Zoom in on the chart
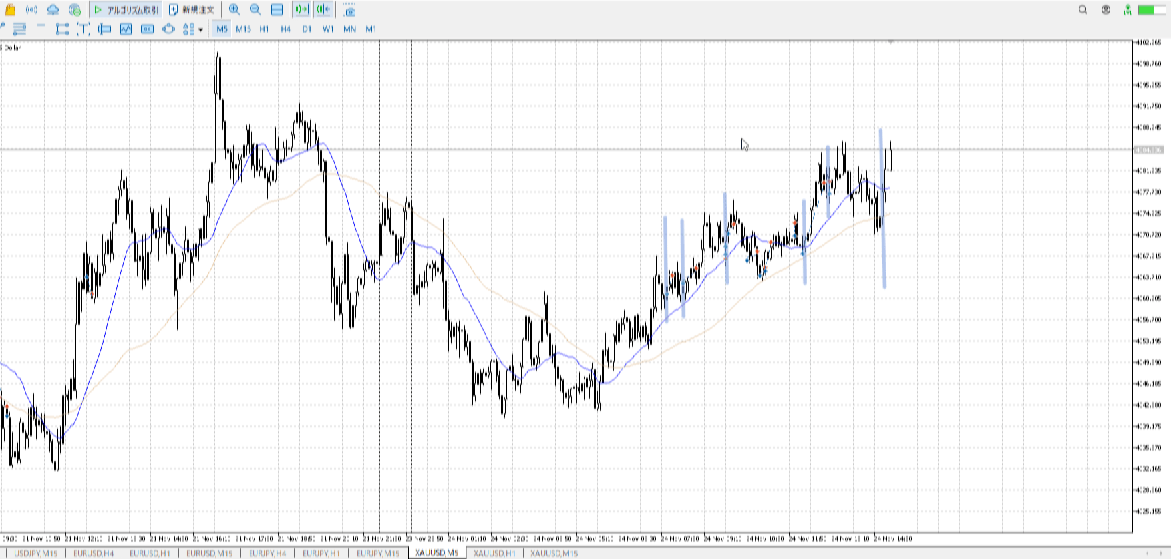1171x559 pixels. [x=234, y=10]
